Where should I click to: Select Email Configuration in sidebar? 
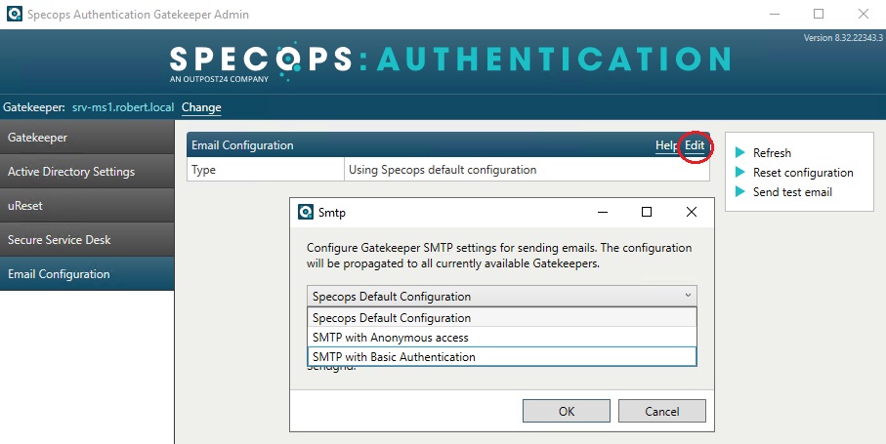click(87, 273)
